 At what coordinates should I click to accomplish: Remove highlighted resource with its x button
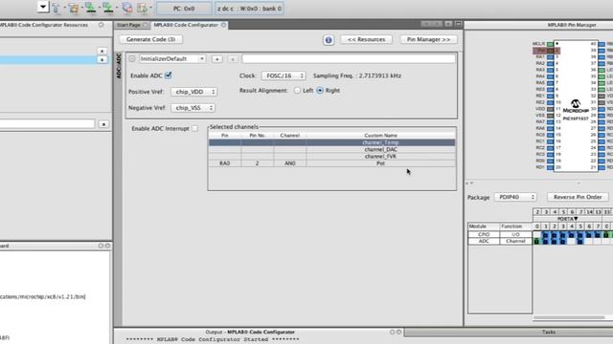point(102,59)
